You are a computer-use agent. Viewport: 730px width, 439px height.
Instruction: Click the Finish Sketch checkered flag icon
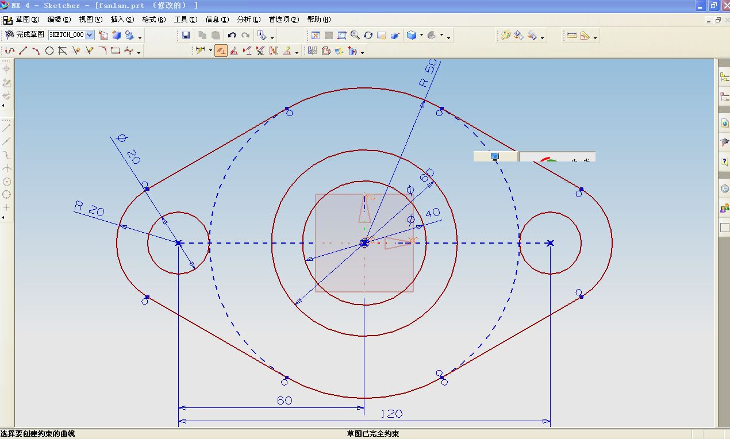tap(9, 35)
